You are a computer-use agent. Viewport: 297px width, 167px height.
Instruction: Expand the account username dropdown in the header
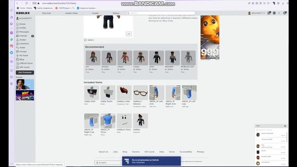click(257, 13)
